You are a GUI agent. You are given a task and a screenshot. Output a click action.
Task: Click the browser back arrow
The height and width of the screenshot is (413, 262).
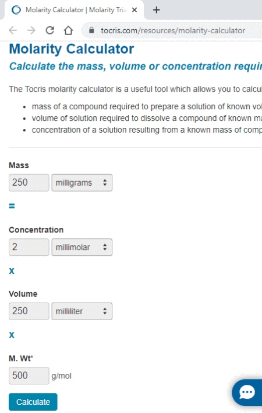pyautogui.click(x=13, y=30)
